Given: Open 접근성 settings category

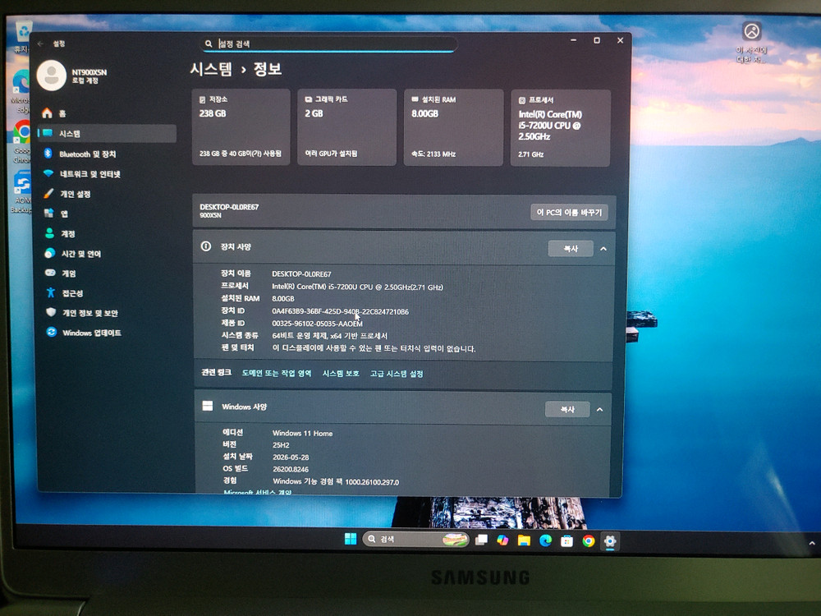Looking at the screenshot, I should (x=107, y=293).
